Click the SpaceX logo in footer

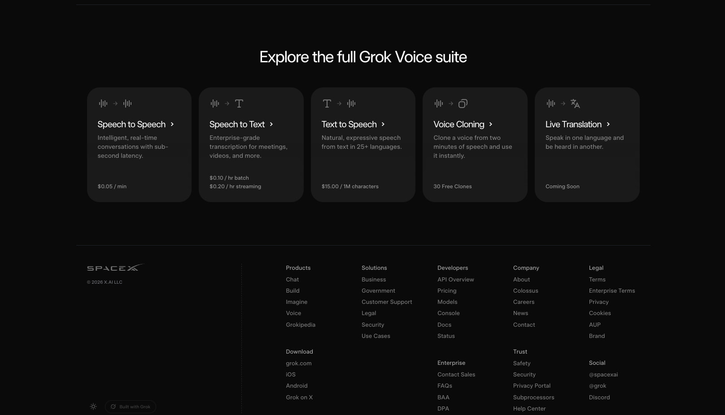(x=115, y=268)
